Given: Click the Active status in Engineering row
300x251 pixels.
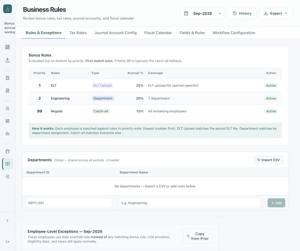Looking at the screenshot, I should (271, 98).
